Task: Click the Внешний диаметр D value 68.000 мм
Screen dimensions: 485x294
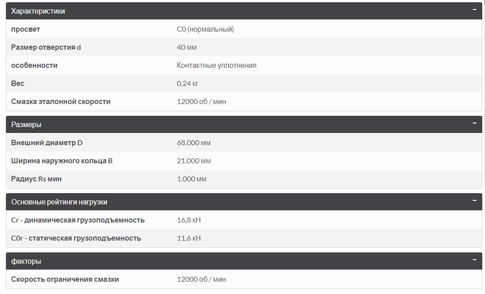Action: tap(194, 143)
